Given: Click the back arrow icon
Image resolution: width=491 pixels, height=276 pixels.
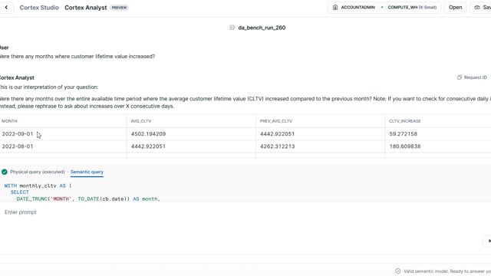Looking at the screenshot, I should [6, 7].
